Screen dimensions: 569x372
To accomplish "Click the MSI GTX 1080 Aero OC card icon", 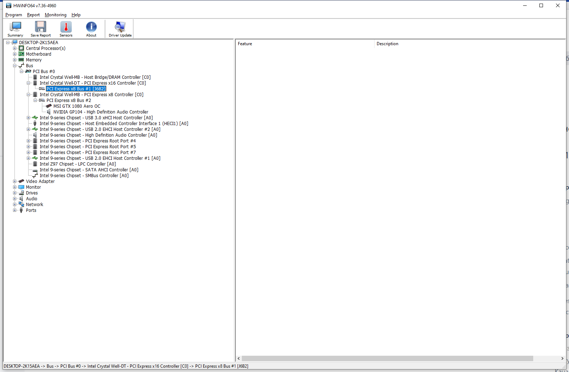I will tap(49, 106).
